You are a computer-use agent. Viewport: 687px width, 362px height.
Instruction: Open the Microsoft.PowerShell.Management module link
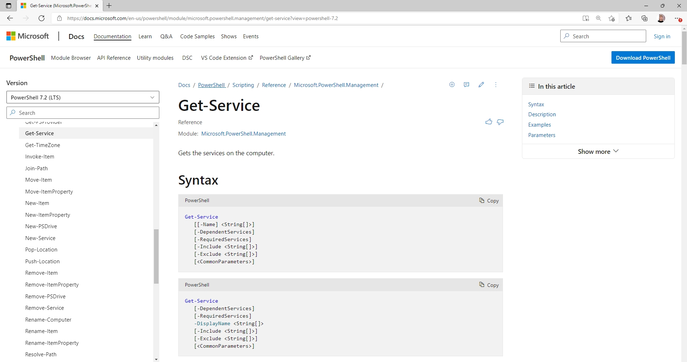243,133
